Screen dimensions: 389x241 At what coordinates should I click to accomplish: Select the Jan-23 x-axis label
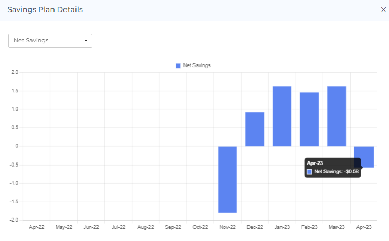coord(282,227)
